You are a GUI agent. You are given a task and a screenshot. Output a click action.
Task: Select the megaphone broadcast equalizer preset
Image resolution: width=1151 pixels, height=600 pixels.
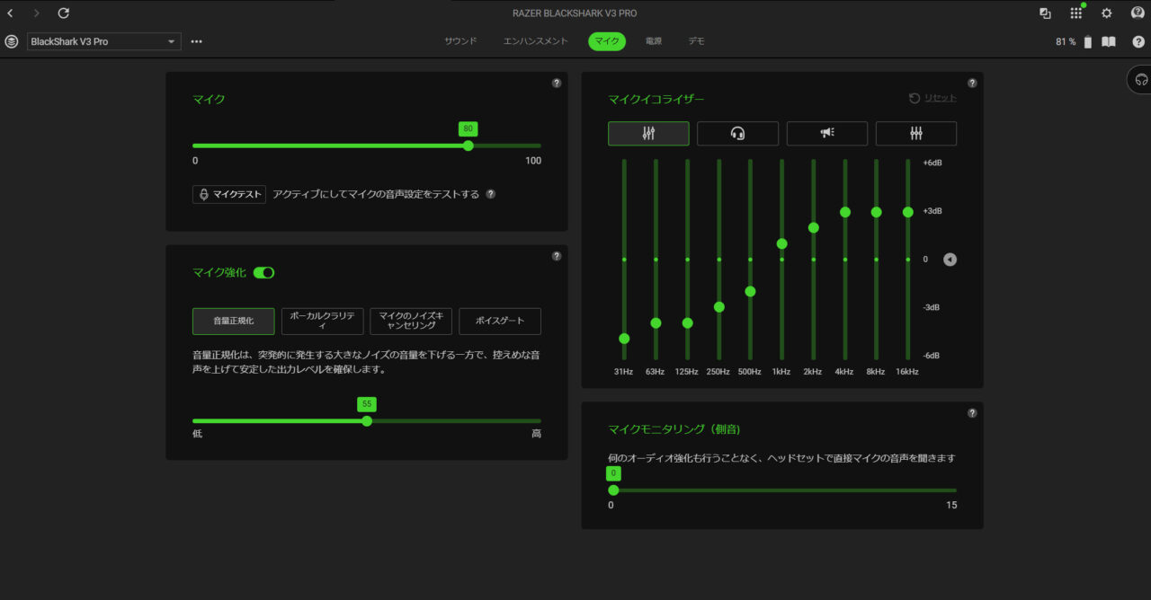pyautogui.click(x=827, y=133)
